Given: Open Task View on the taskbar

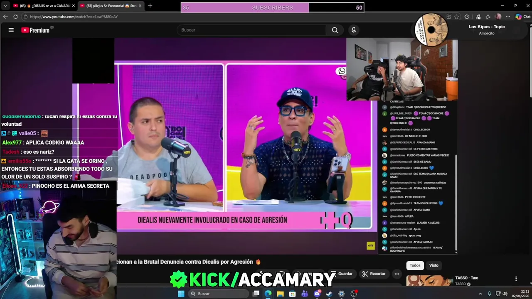Looking at the screenshot, I should [x=256, y=294].
